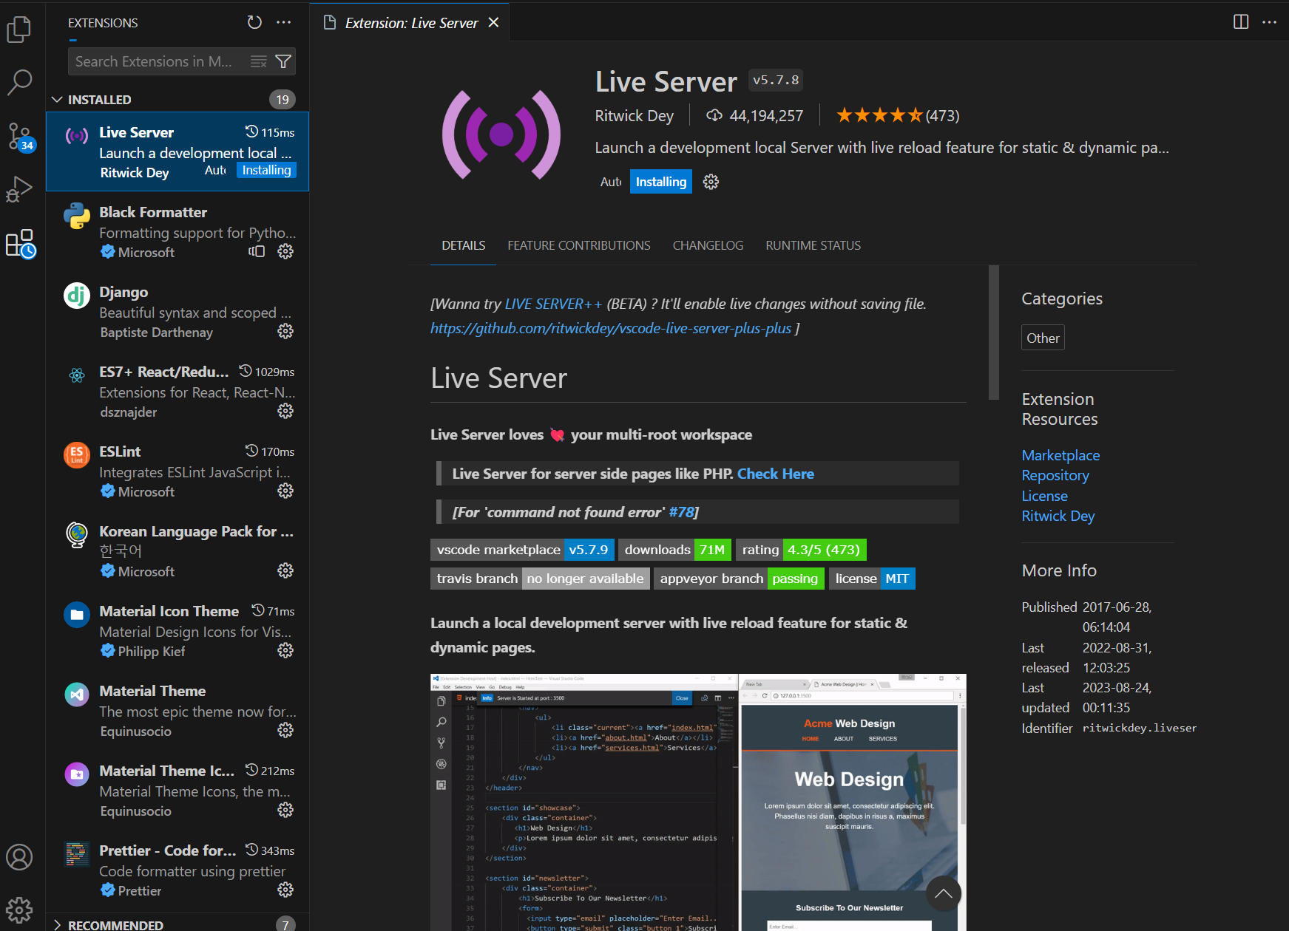The height and width of the screenshot is (931, 1289).
Task: Open Source Control view with 34 badge
Action: 19,137
